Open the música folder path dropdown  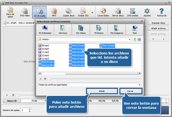[x=130, y=39]
